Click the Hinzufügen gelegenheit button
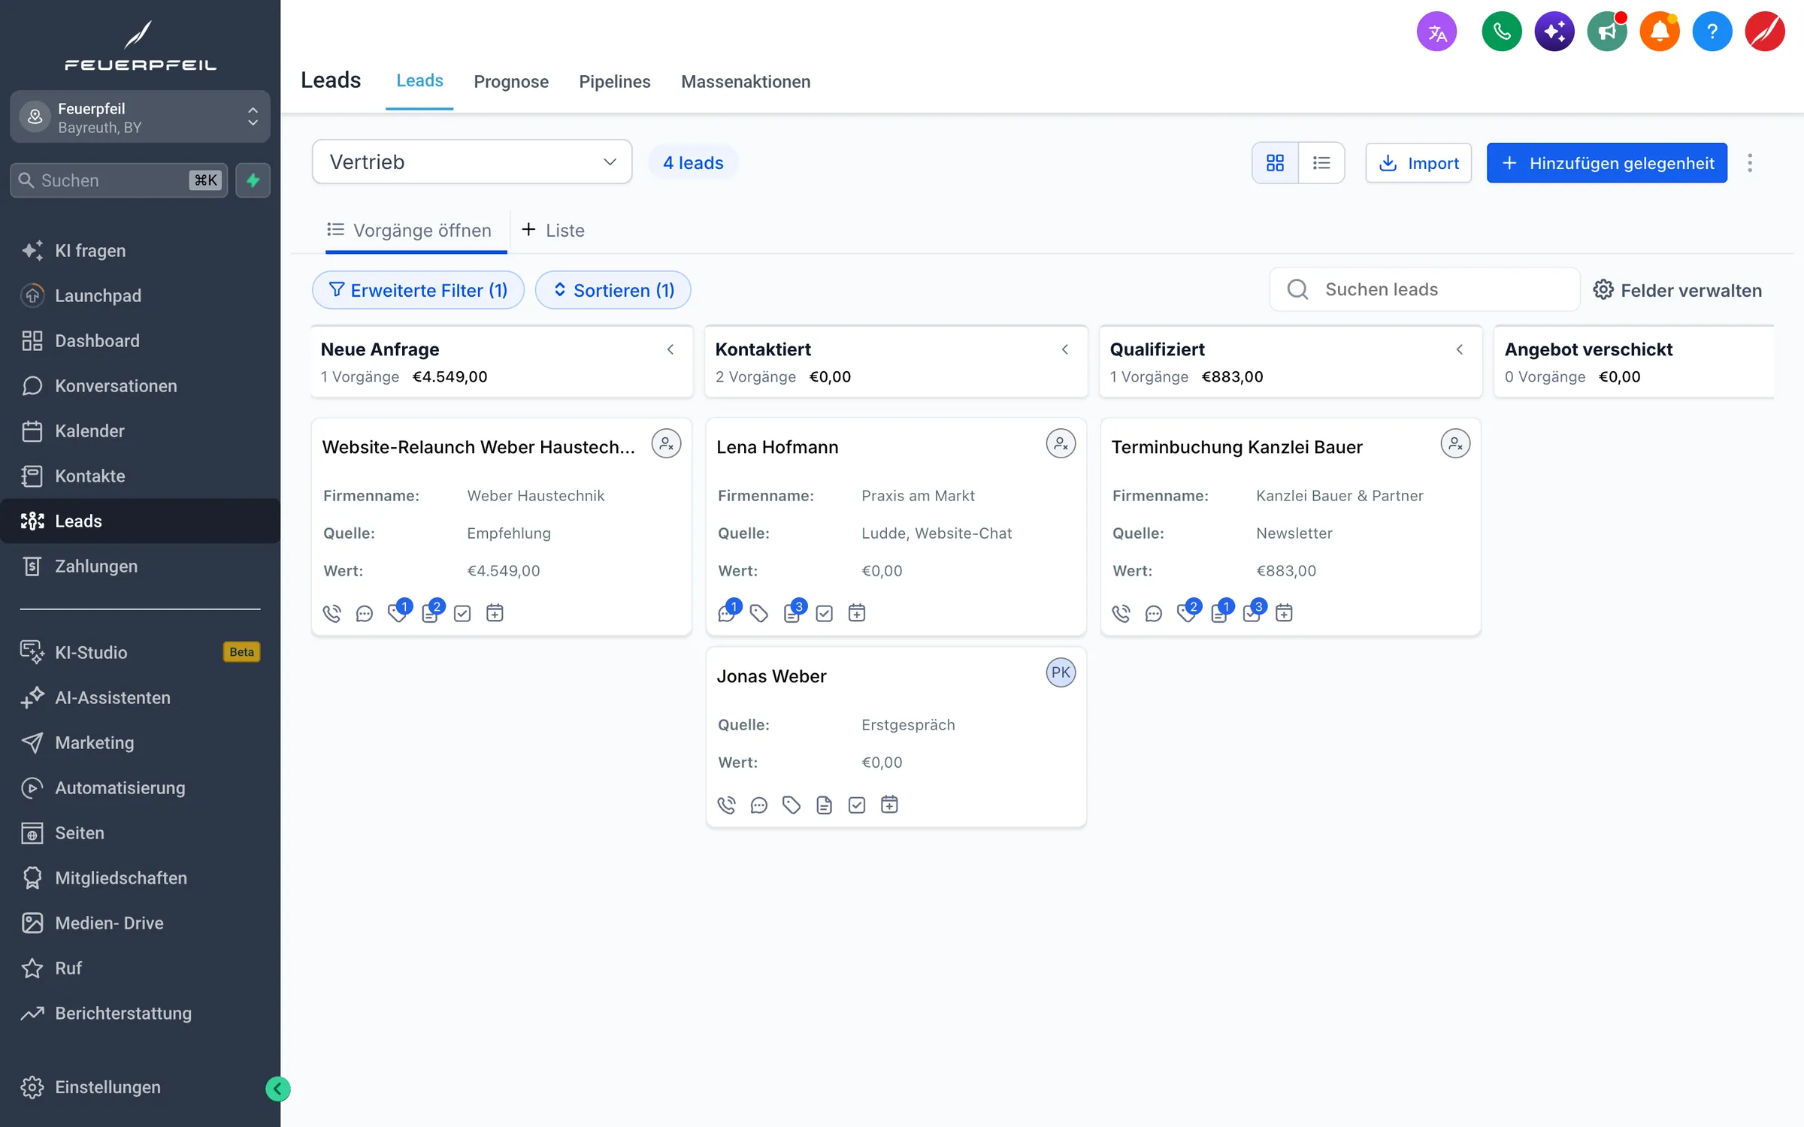1804x1127 pixels. [x=1607, y=163]
